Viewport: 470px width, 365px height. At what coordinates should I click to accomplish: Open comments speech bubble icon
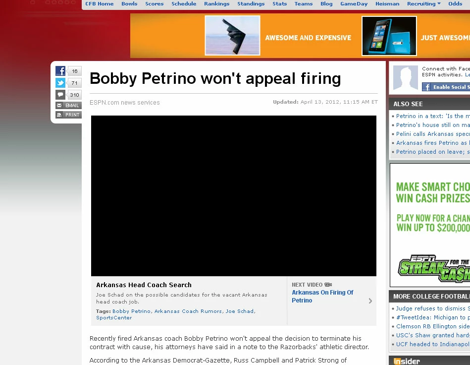click(60, 95)
